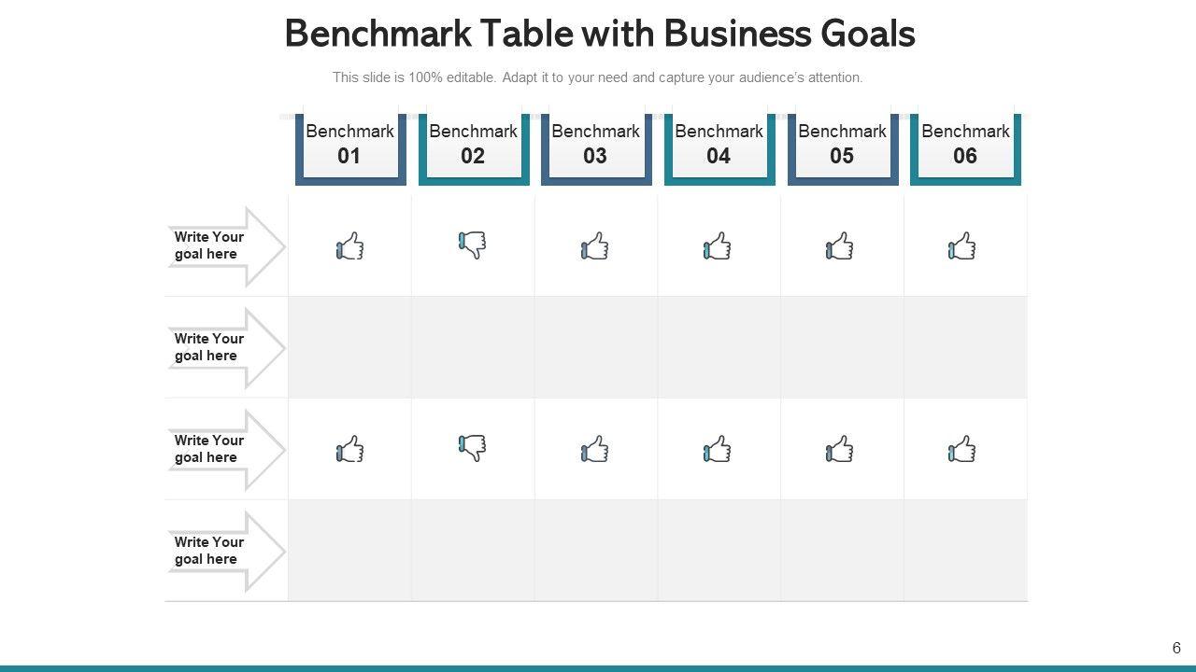The height and width of the screenshot is (672, 1196).
Task: Click the Benchmark 06 header box
Action: (x=965, y=145)
